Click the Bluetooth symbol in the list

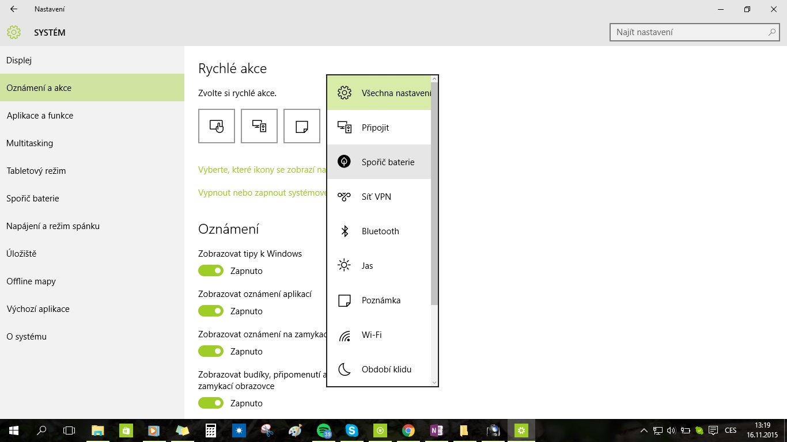pos(345,231)
